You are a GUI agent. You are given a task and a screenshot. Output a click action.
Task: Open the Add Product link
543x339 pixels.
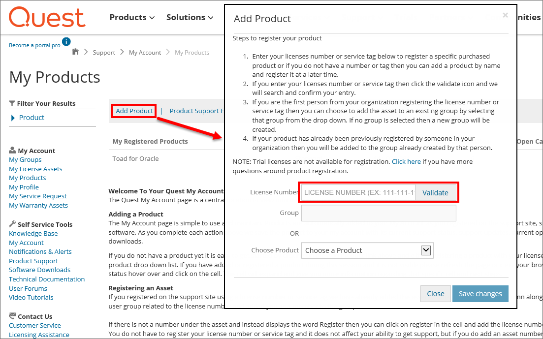click(x=134, y=111)
